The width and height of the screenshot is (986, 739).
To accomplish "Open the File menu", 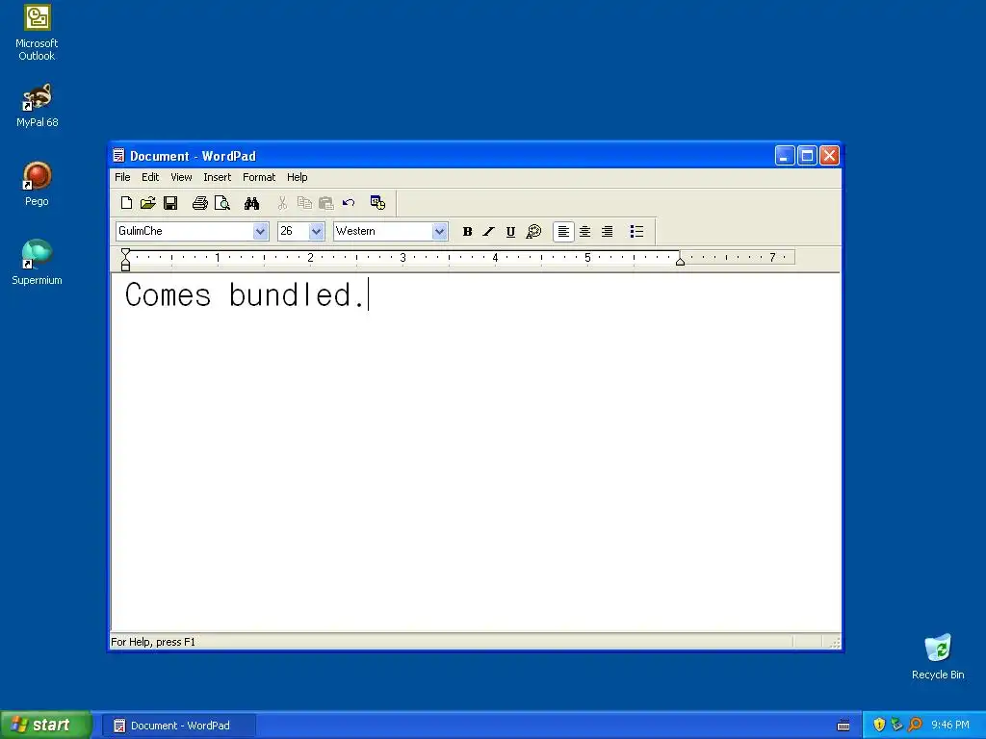I will 122,177.
